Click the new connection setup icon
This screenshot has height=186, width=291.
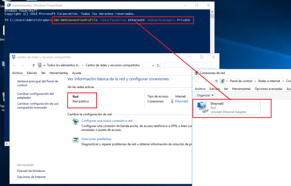point(75,121)
